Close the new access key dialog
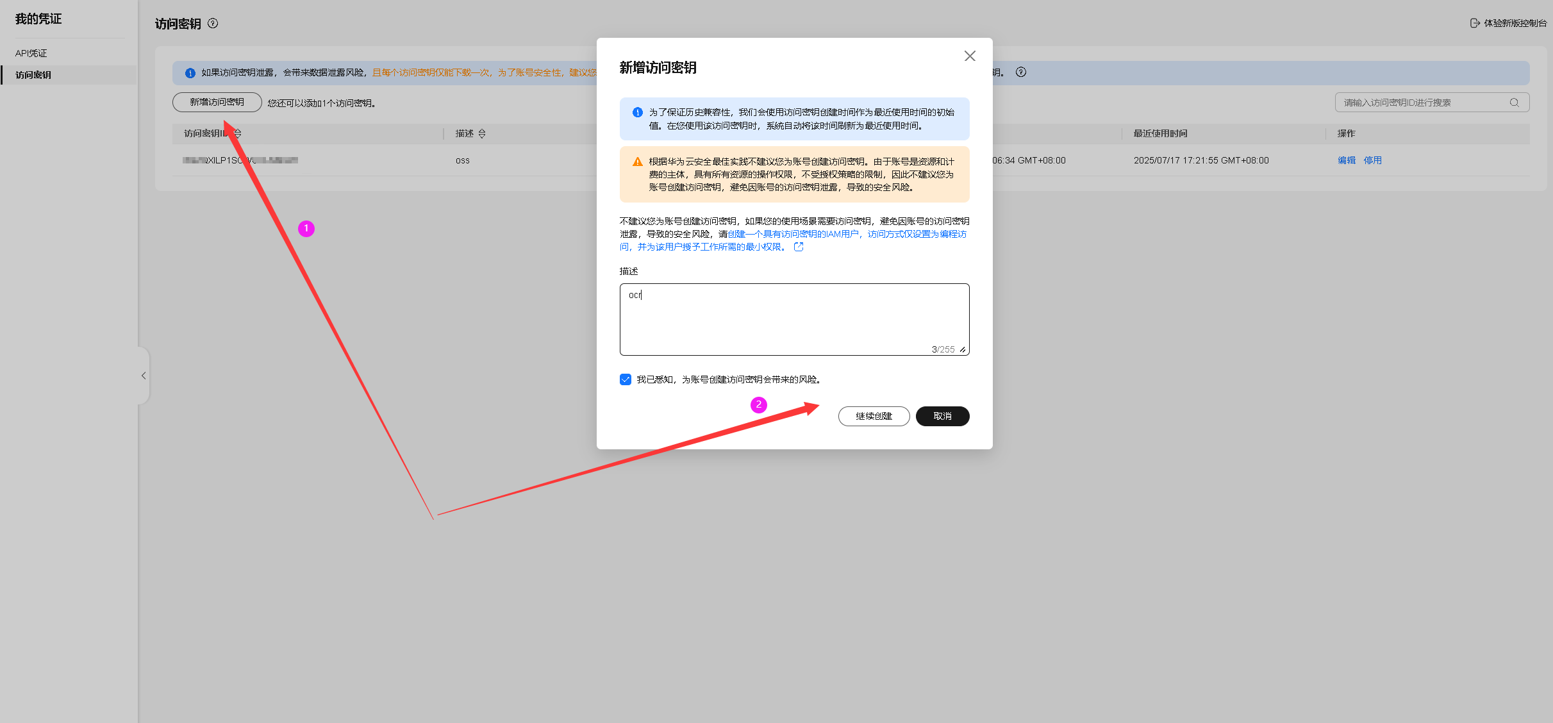 [969, 56]
